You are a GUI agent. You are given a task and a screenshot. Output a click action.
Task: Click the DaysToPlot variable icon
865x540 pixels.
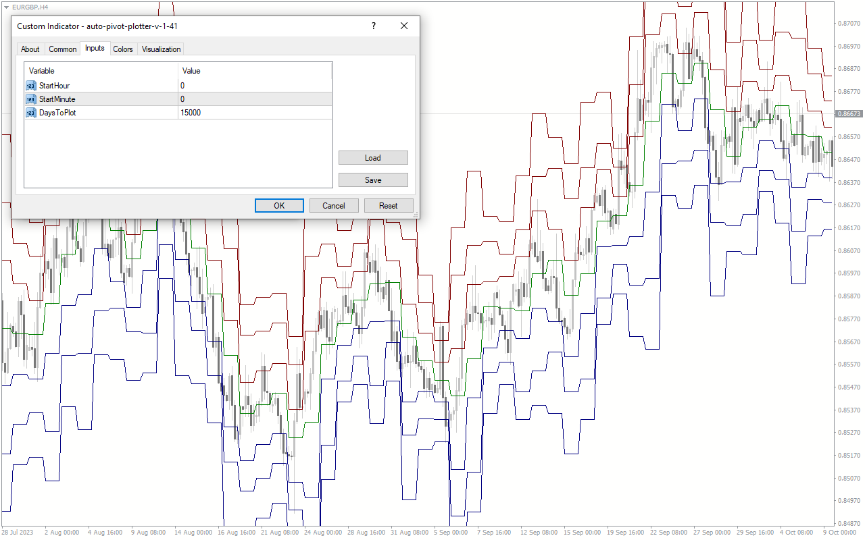click(x=30, y=113)
